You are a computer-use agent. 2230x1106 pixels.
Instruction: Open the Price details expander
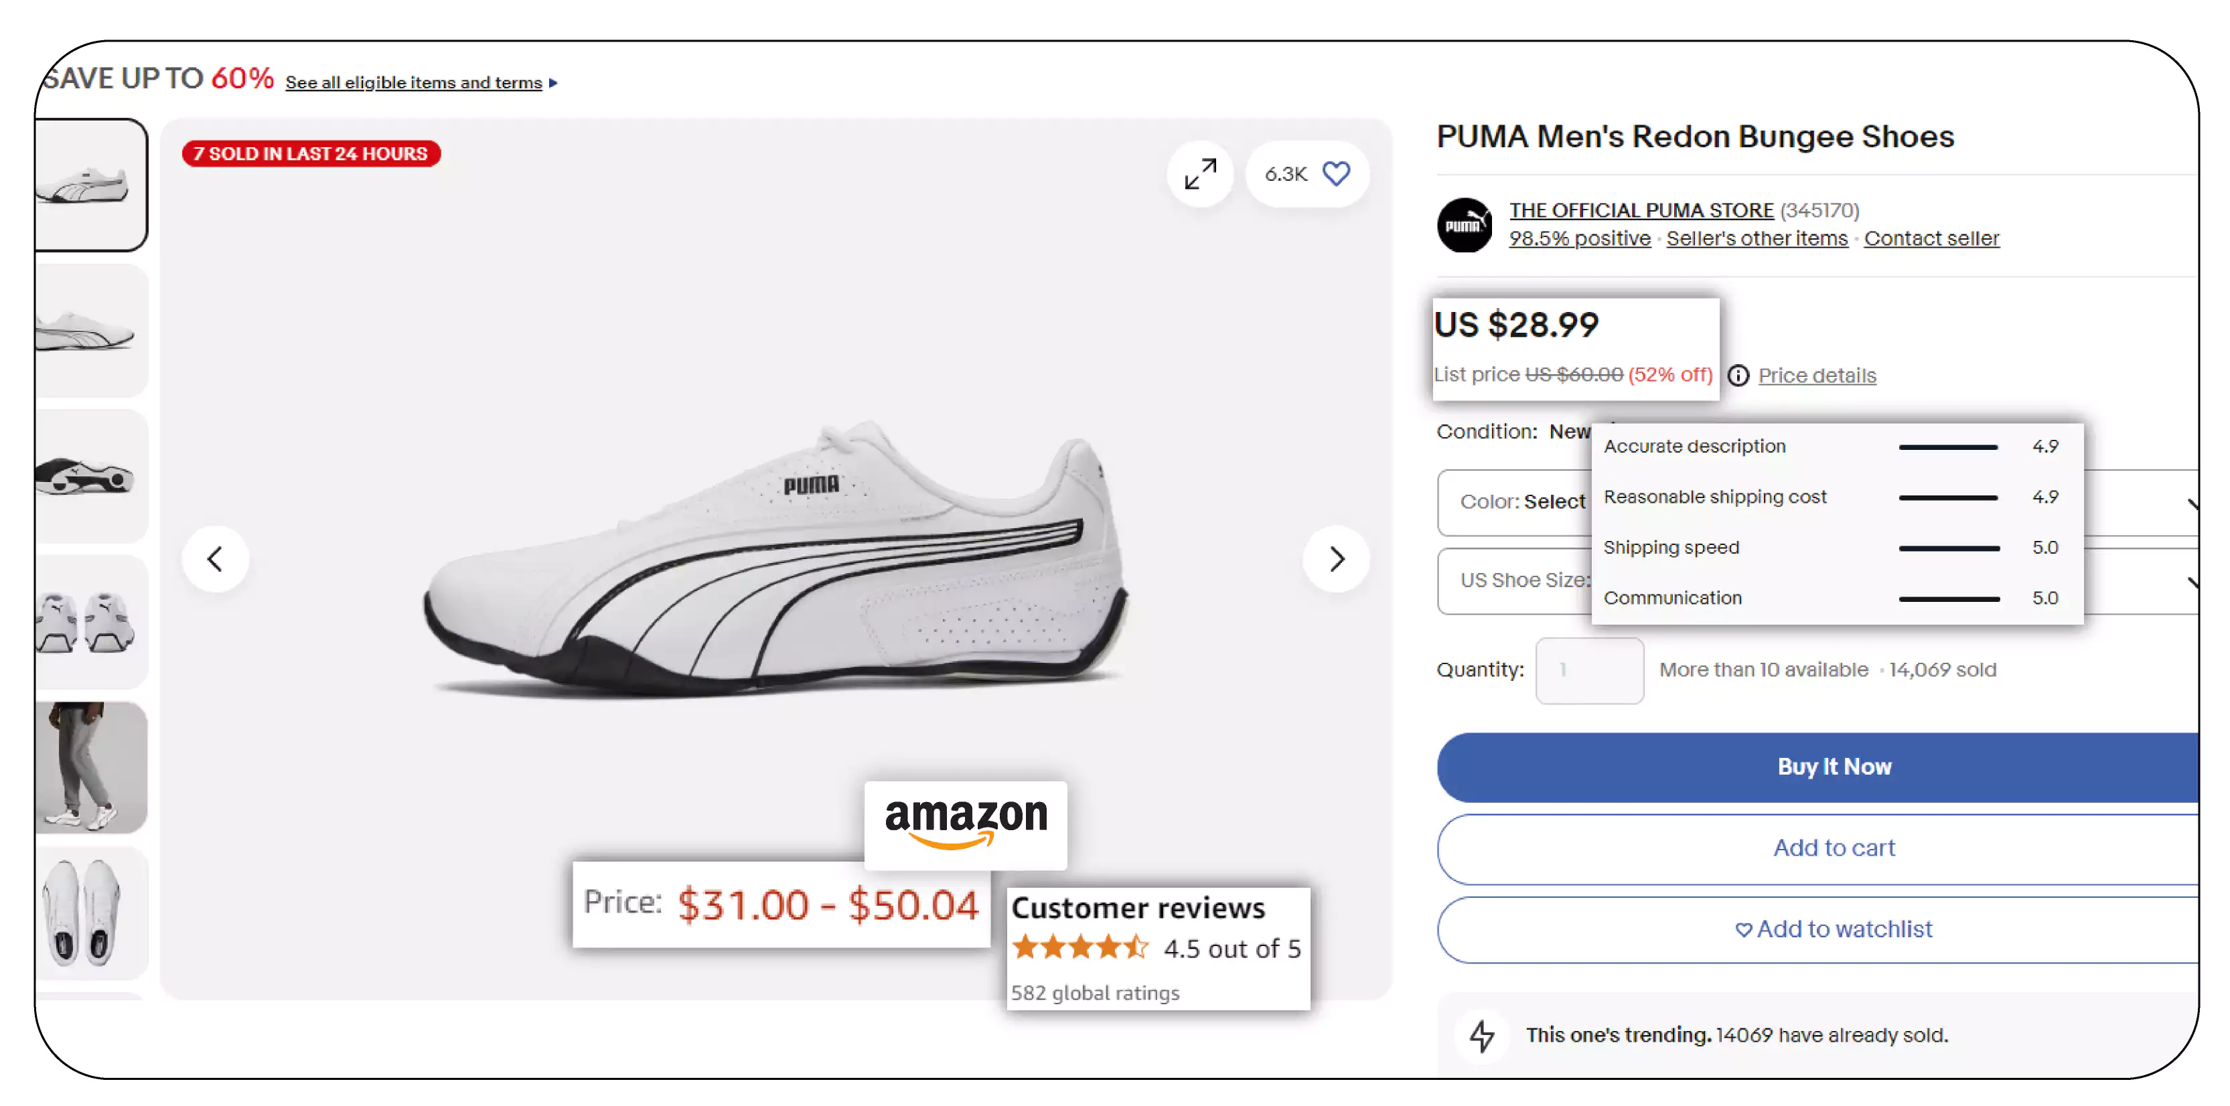click(x=1819, y=376)
